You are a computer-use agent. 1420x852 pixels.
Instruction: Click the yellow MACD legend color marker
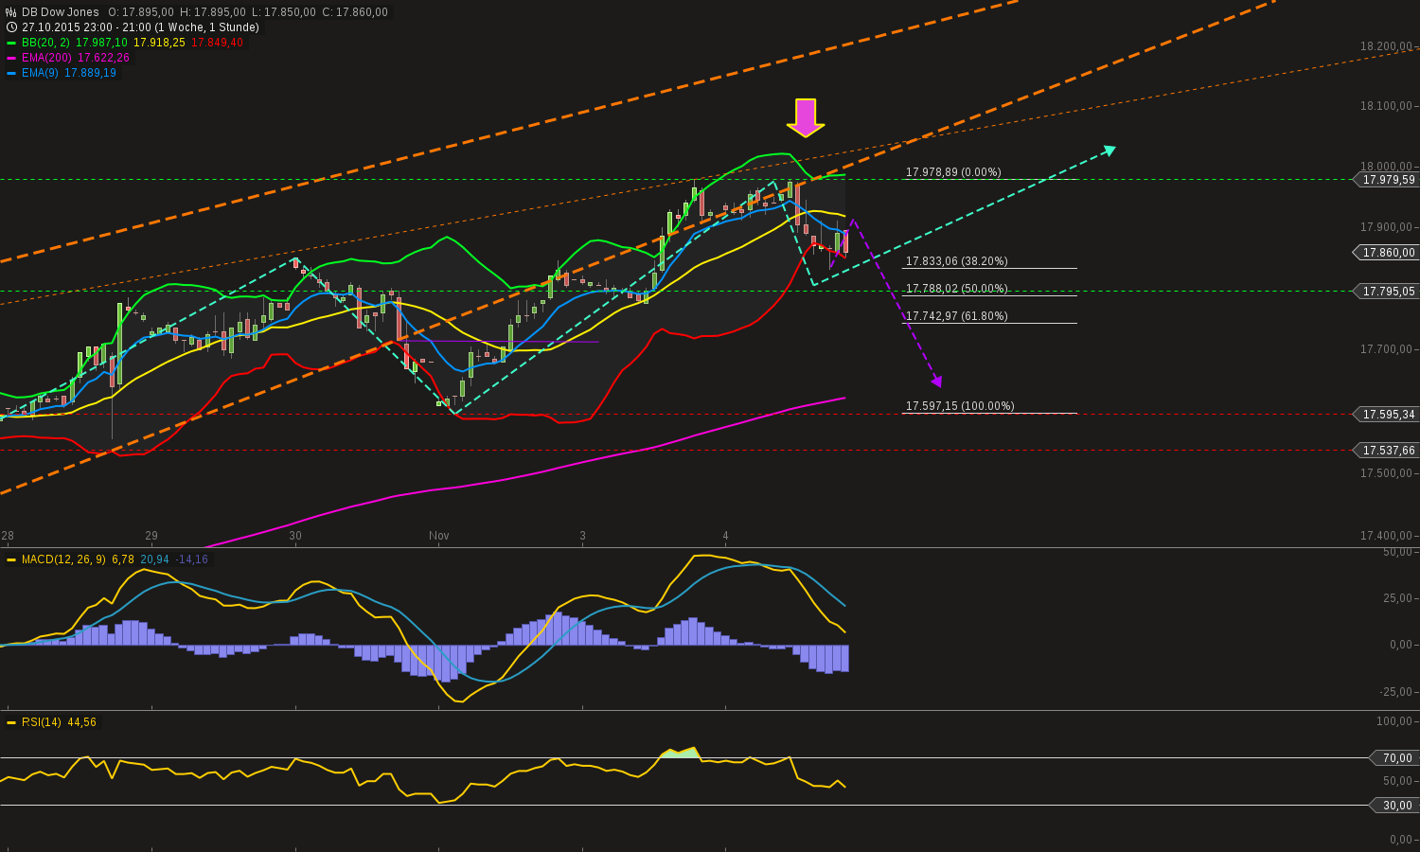click(x=11, y=559)
